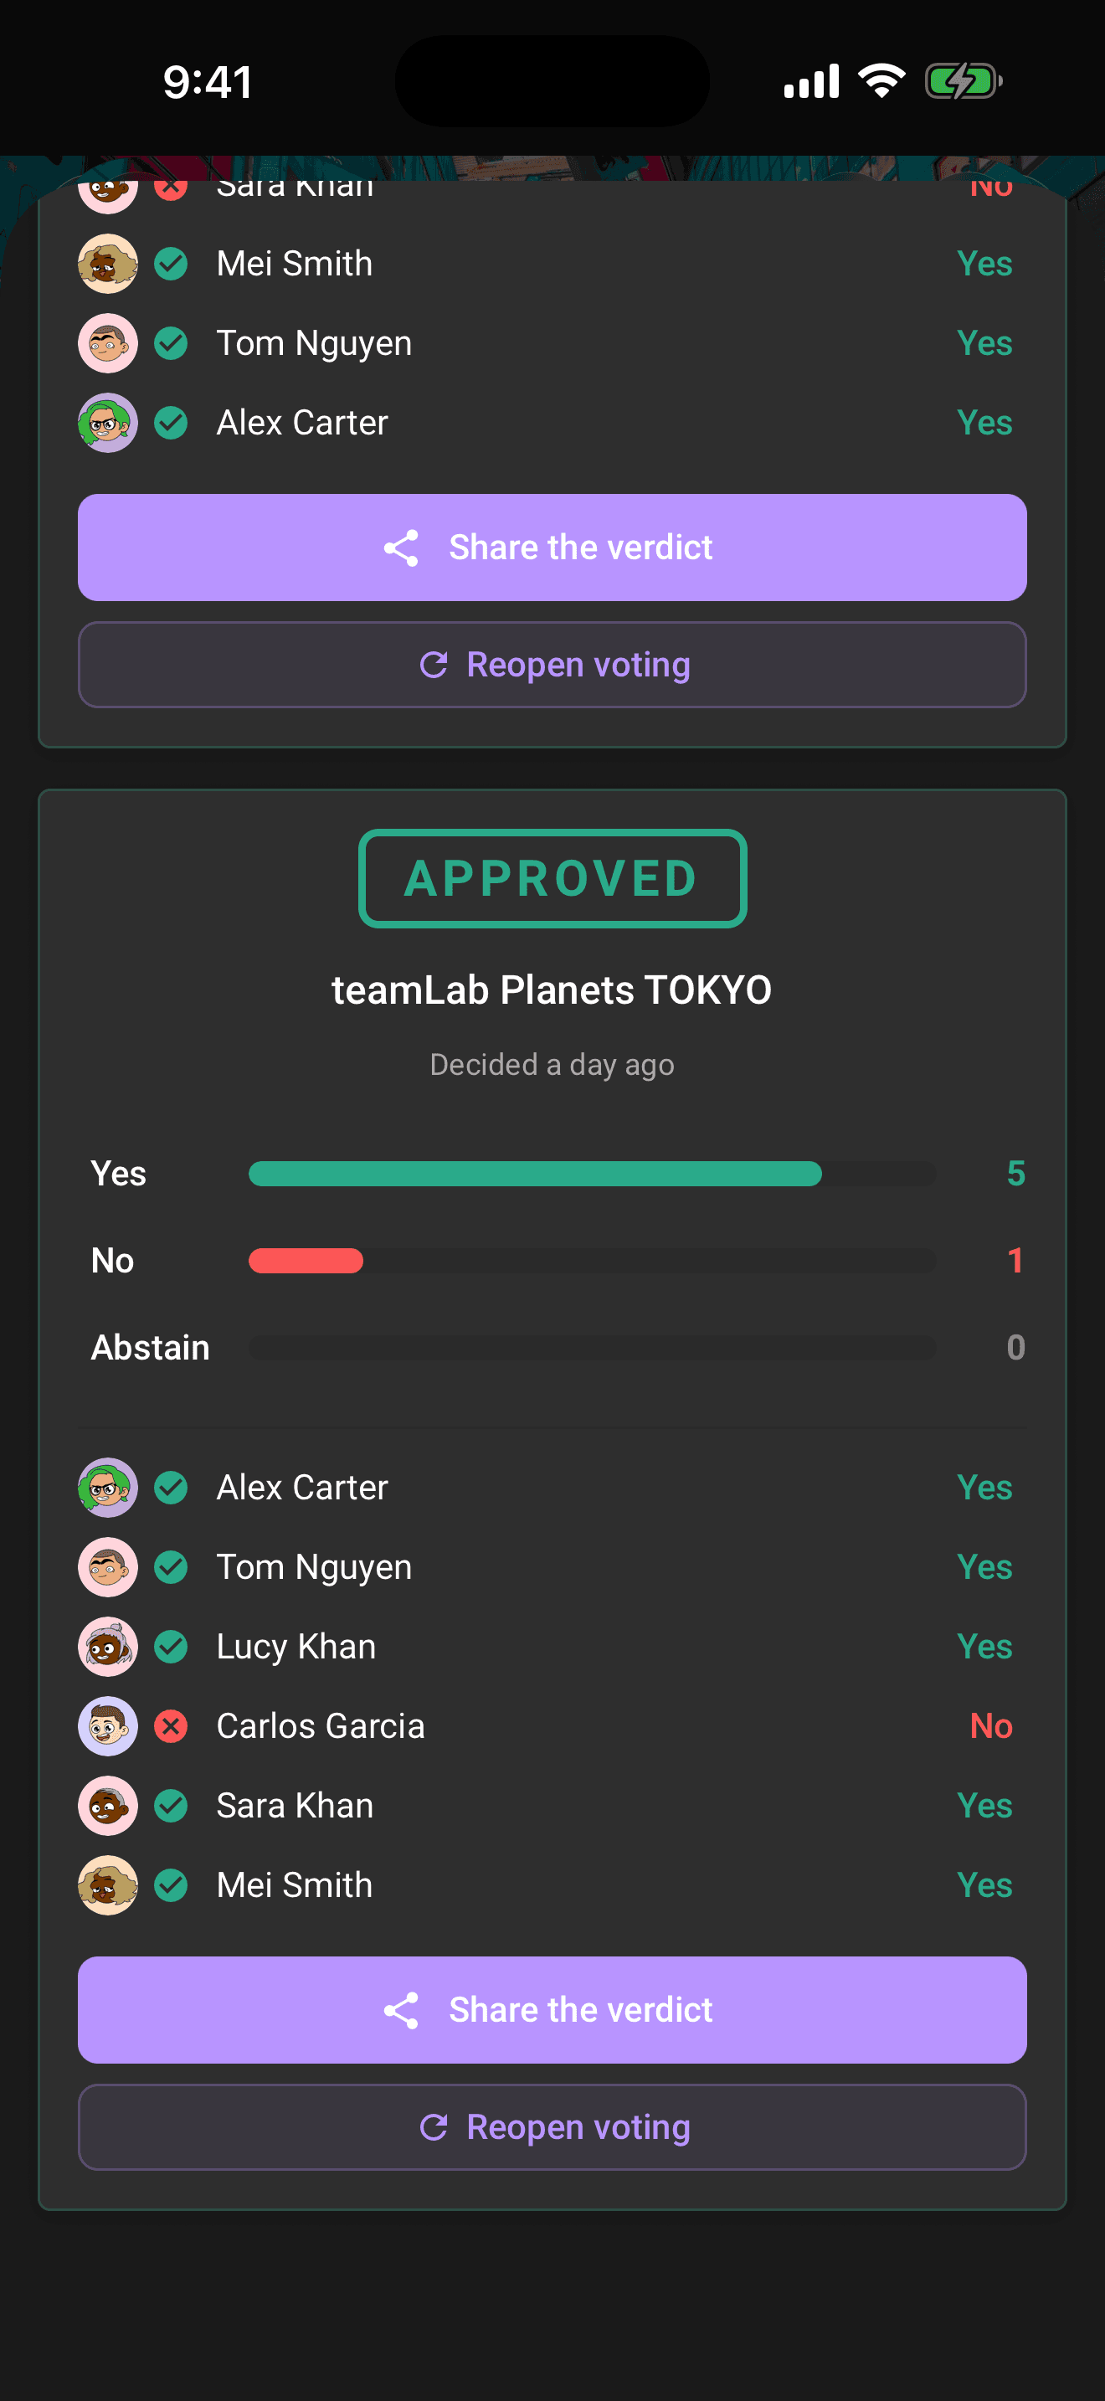Screen dimensions: 1105x2401
Task: Tap Carlos Garcia's red X vote icon
Action: [x=172, y=1726]
